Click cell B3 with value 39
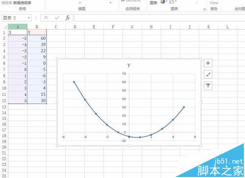This screenshot has width=245, height=178. coord(37,45)
